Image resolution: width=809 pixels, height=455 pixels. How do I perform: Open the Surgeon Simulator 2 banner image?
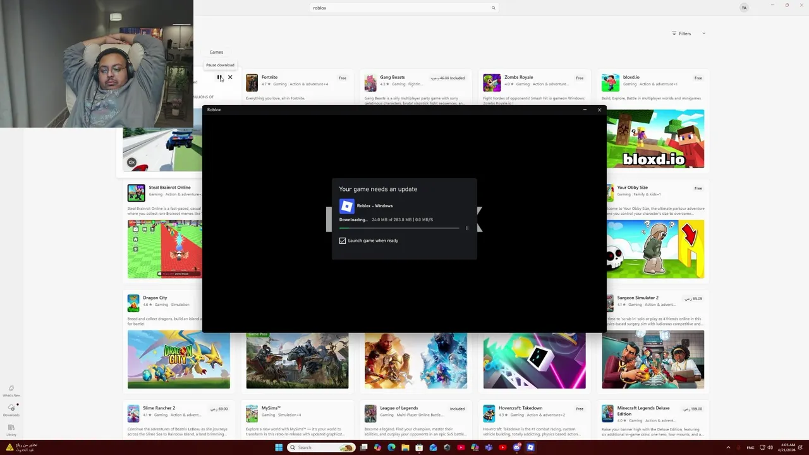click(653, 360)
